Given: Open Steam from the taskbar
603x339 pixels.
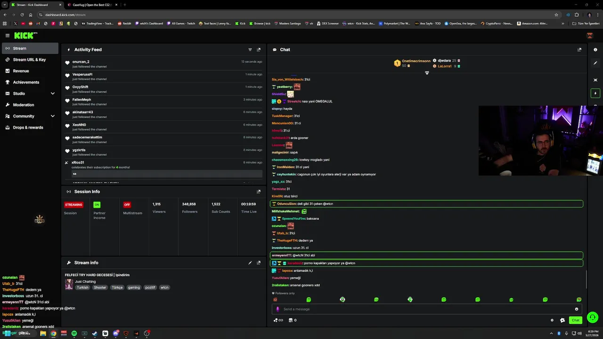Looking at the screenshot, I should point(95,333).
